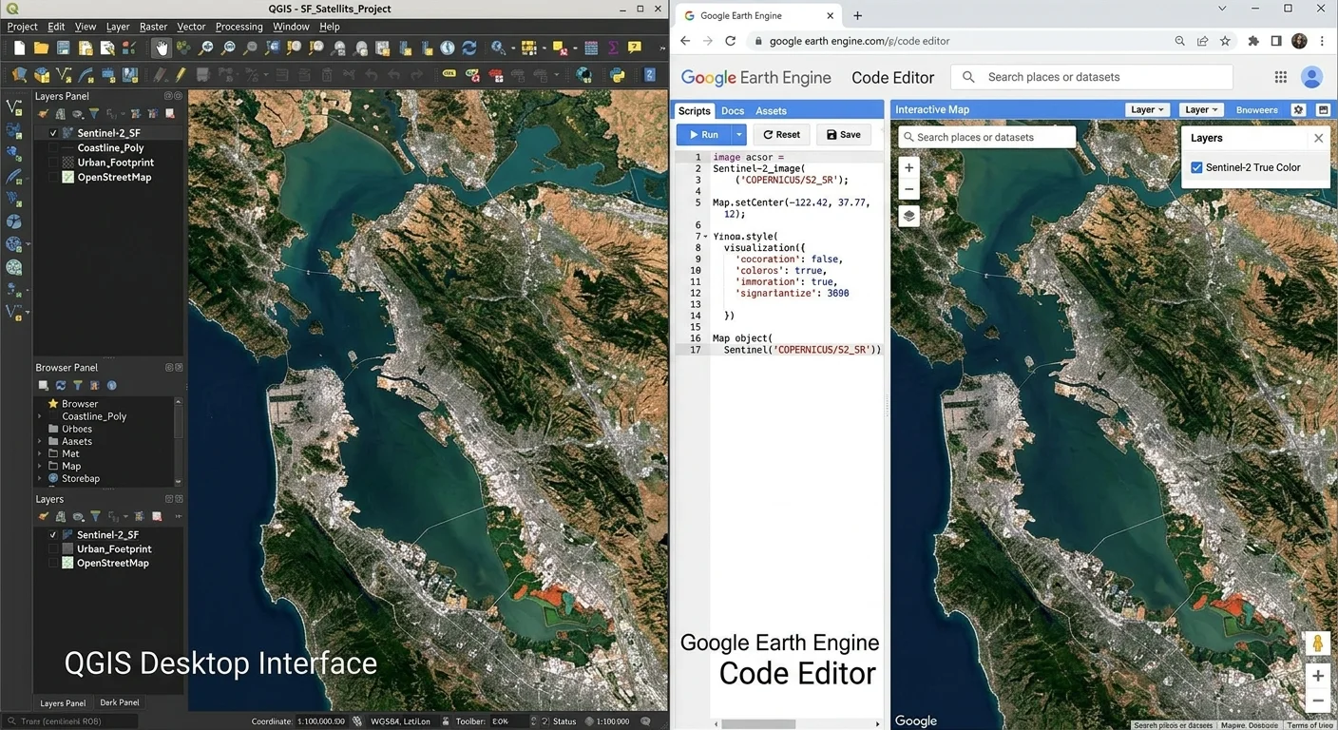Open the attribute table icon
This screenshot has height=730, width=1338.
591,48
